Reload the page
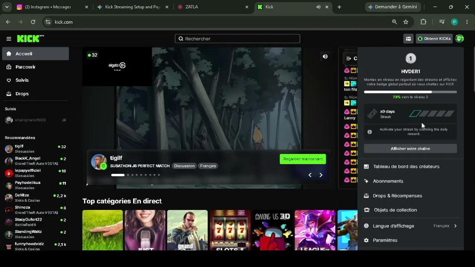 [x=33, y=22]
